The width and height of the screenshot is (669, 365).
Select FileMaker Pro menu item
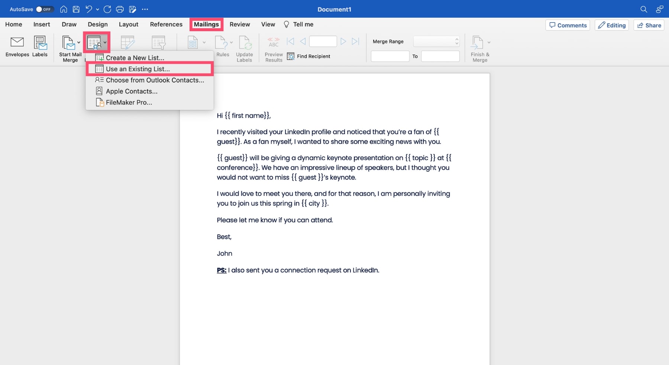coord(149,102)
